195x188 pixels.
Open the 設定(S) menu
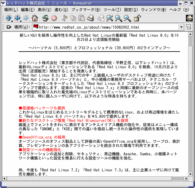[131, 10]
